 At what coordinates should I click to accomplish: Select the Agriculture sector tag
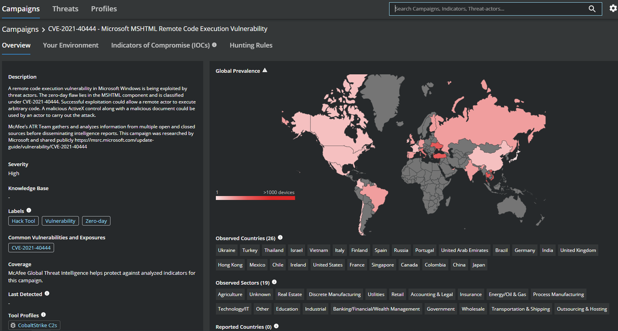pyautogui.click(x=230, y=295)
